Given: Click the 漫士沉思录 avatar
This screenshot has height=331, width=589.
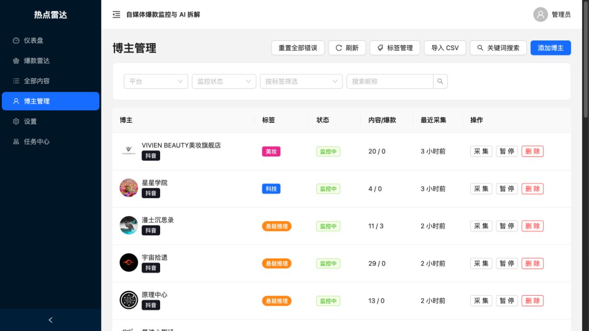Looking at the screenshot, I should pyautogui.click(x=129, y=225).
